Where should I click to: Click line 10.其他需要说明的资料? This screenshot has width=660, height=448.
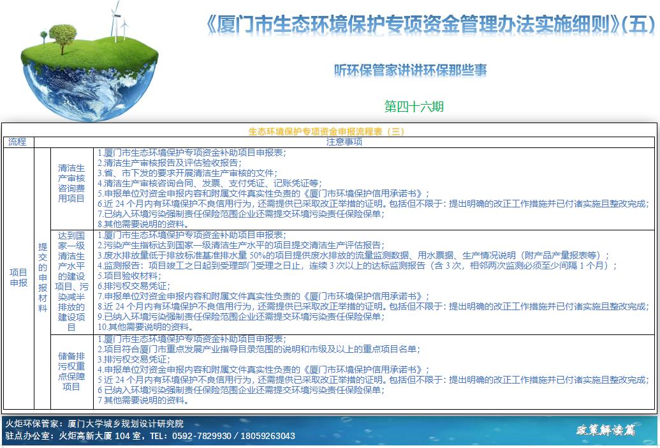pyautogui.click(x=145, y=327)
